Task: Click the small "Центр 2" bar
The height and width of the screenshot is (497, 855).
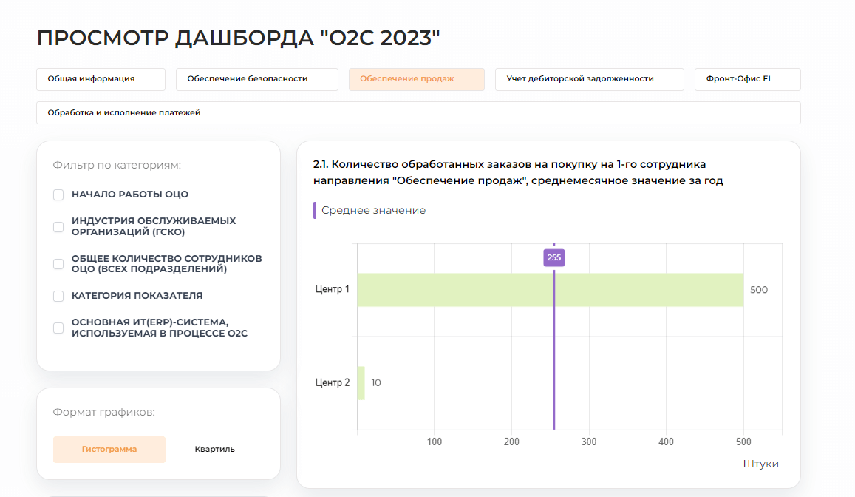Action: coord(360,383)
